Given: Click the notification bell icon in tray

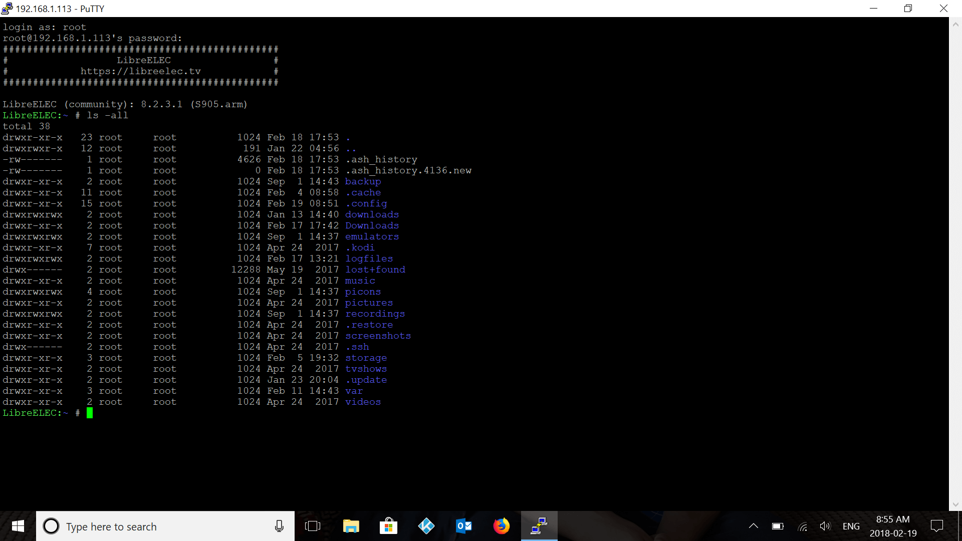Looking at the screenshot, I should [x=937, y=526].
